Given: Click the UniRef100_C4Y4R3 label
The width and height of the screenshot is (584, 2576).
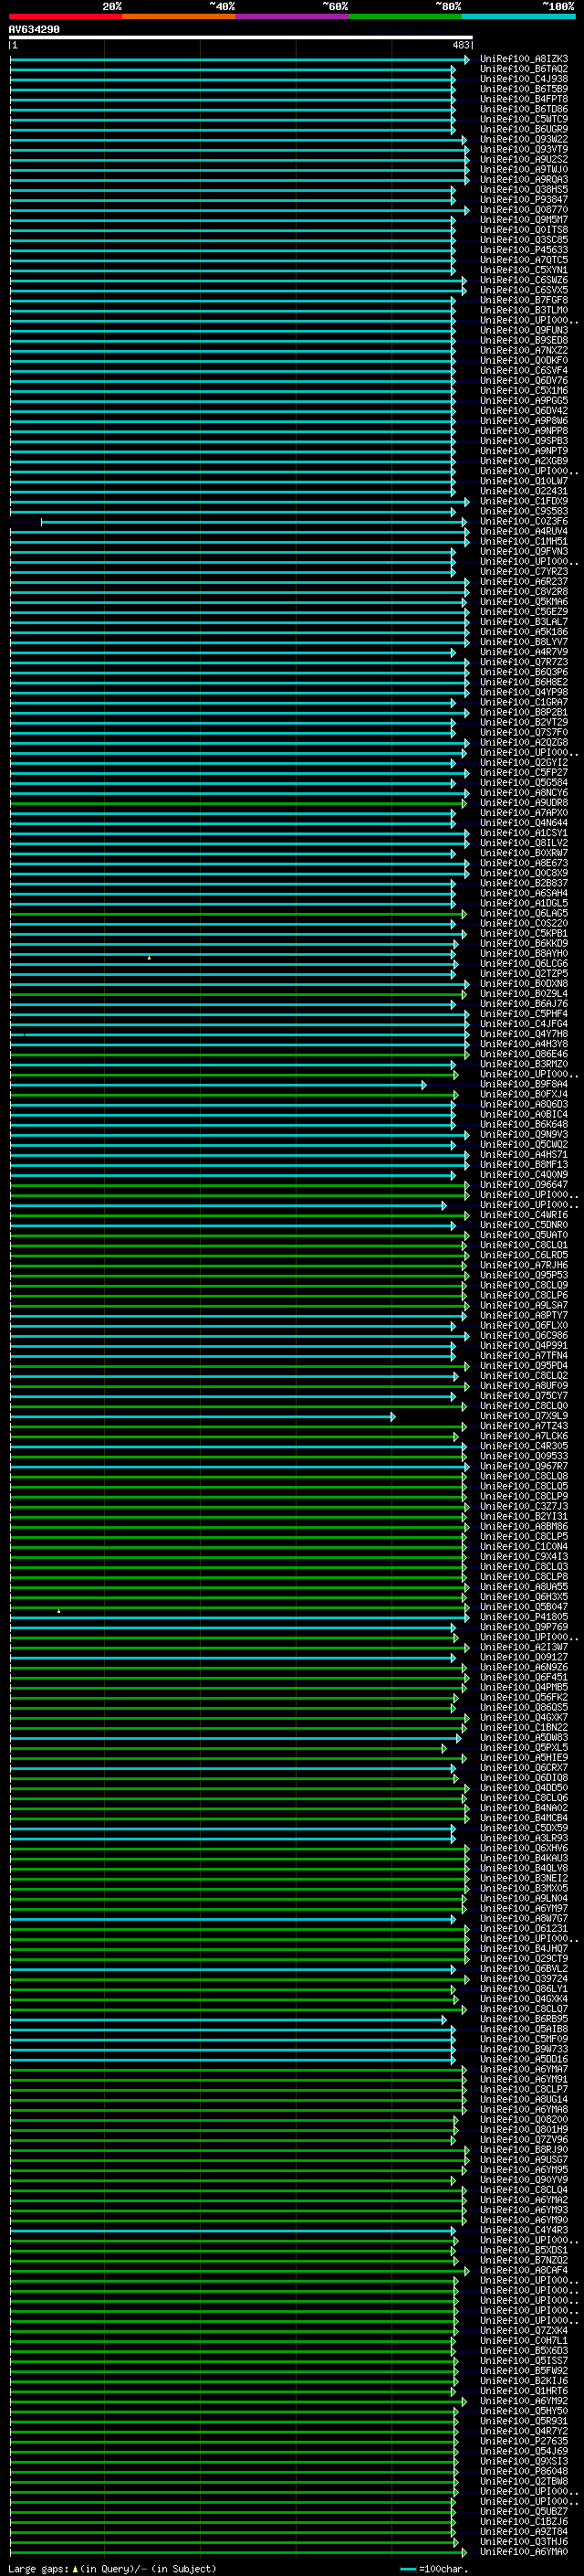Looking at the screenshot, I should coord(524,2230).
